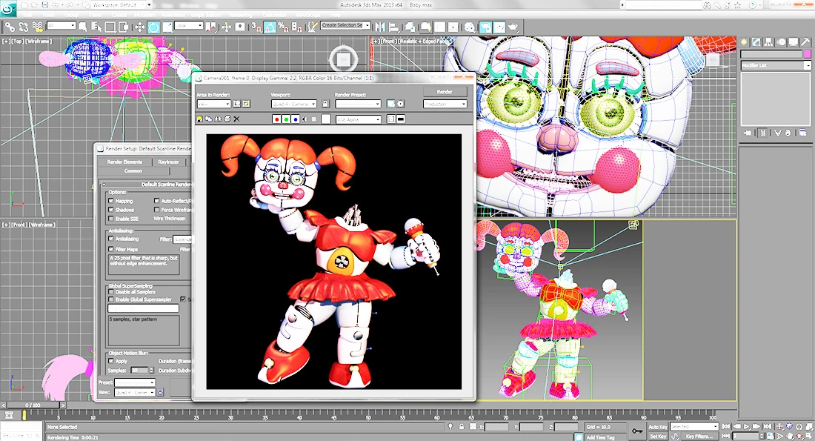Uncheck the Shadows option
The width and height of the screenshot is (815, 441).
tap(110, 210)
